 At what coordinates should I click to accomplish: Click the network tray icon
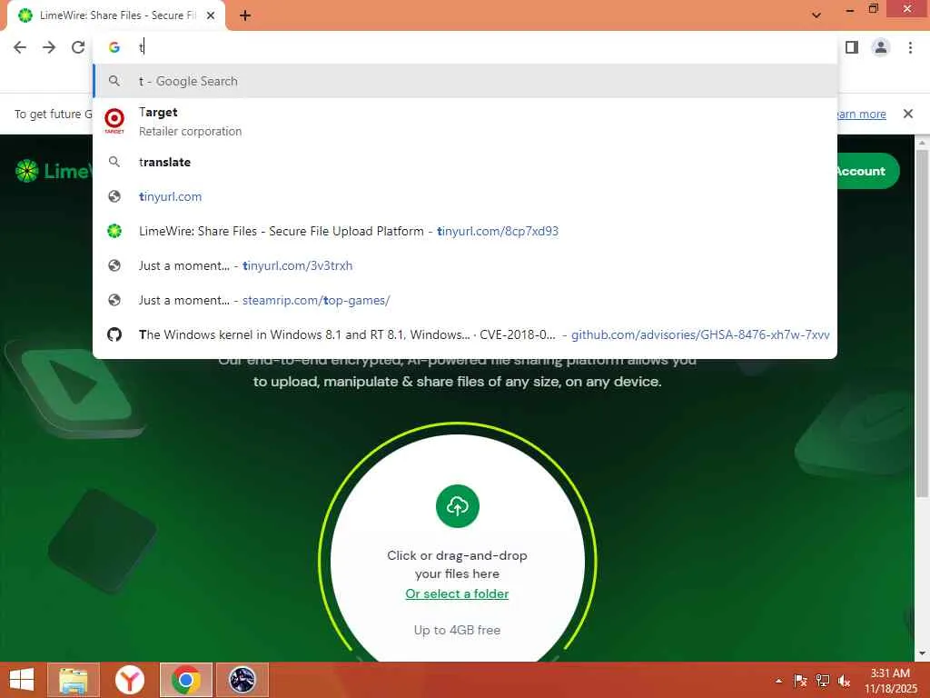click(823, 681)
